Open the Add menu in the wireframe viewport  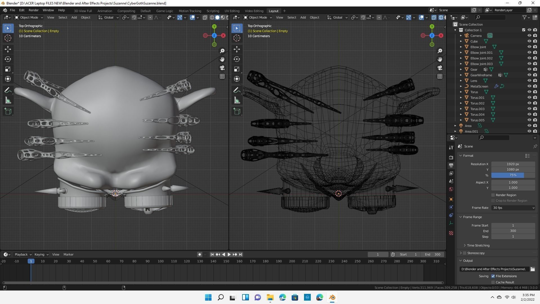click(x=303, y=17)
